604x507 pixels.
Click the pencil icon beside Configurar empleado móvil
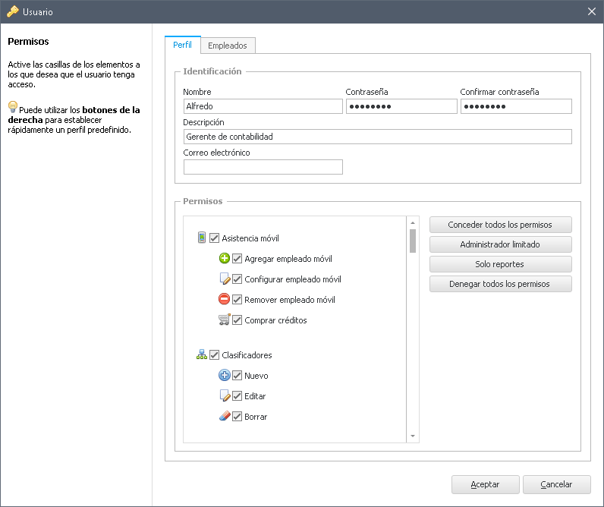[x=225, y=279]
